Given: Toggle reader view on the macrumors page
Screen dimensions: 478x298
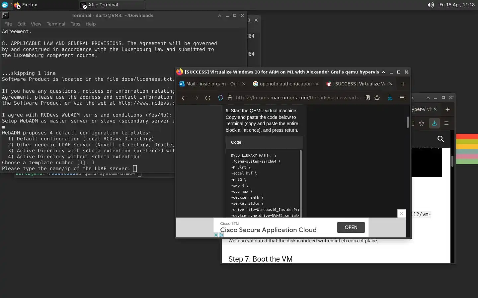Looking at the screenshot, I should pyautogui.click(x=368, y=98).
